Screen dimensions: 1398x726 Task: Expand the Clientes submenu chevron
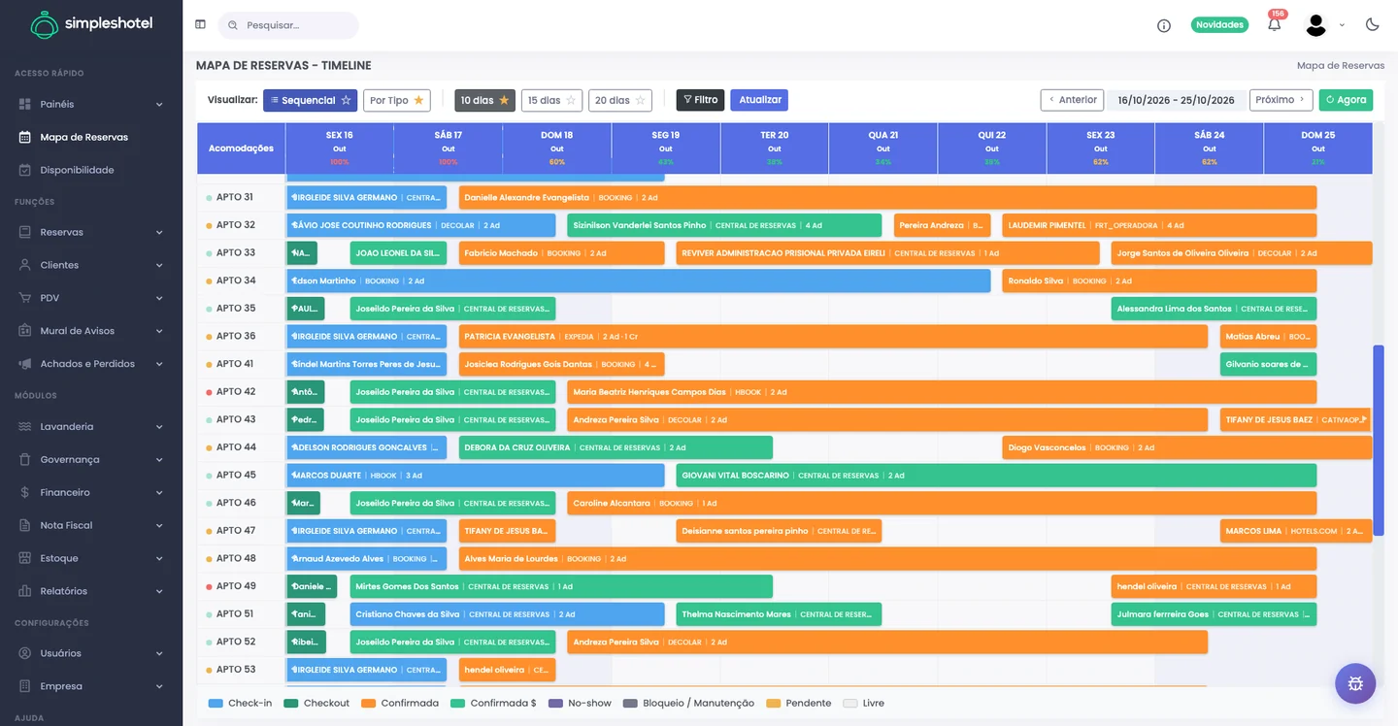click(159, 266)
